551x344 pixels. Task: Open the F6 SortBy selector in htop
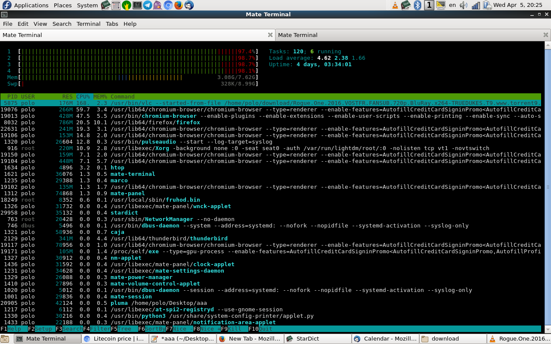pyautogui.click(x=152, y=329)
